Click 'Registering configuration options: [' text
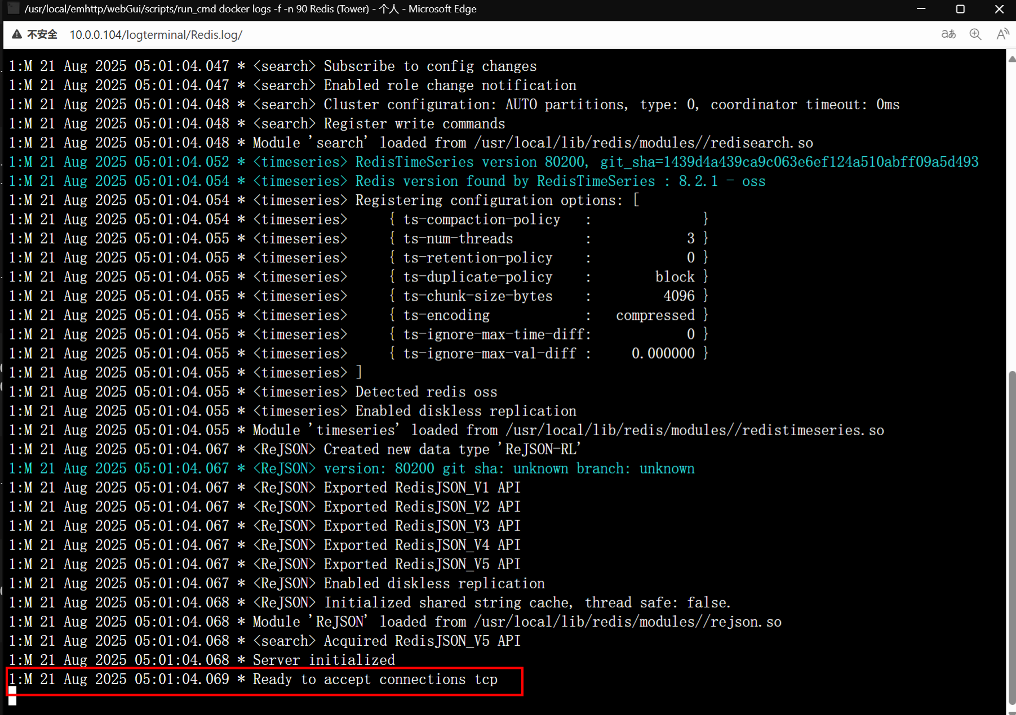This screenshot has width=1016, height=715. click(x=498, y=200)
